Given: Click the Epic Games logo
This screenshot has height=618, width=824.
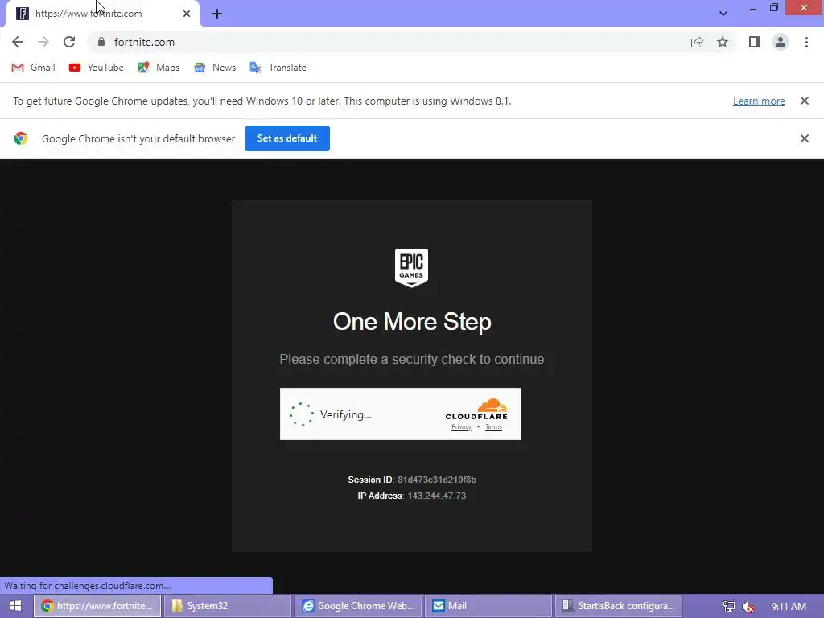Looking at the screenshot, I should 411,267.
